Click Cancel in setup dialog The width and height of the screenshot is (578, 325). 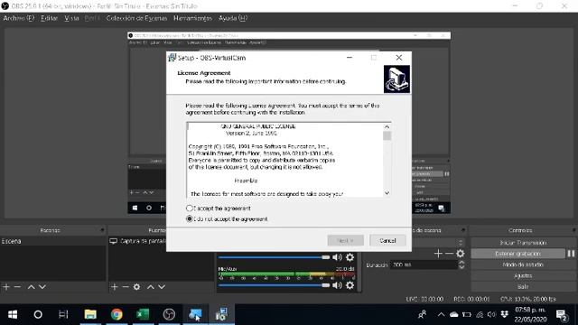[387, 241]
